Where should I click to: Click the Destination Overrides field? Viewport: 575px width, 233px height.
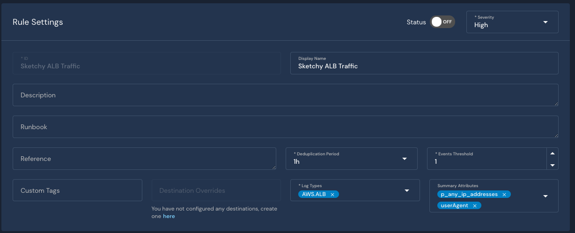click(216, 190)
